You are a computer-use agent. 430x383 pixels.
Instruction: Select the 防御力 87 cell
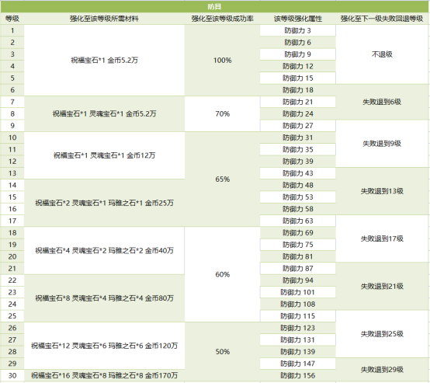(x=298, y=269)
